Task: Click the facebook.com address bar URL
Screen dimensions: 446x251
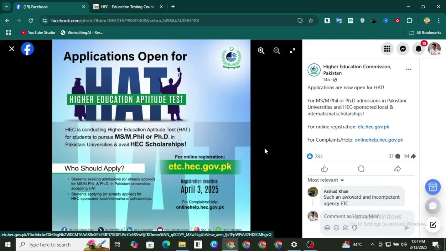Action: click(x=125, y=21)
